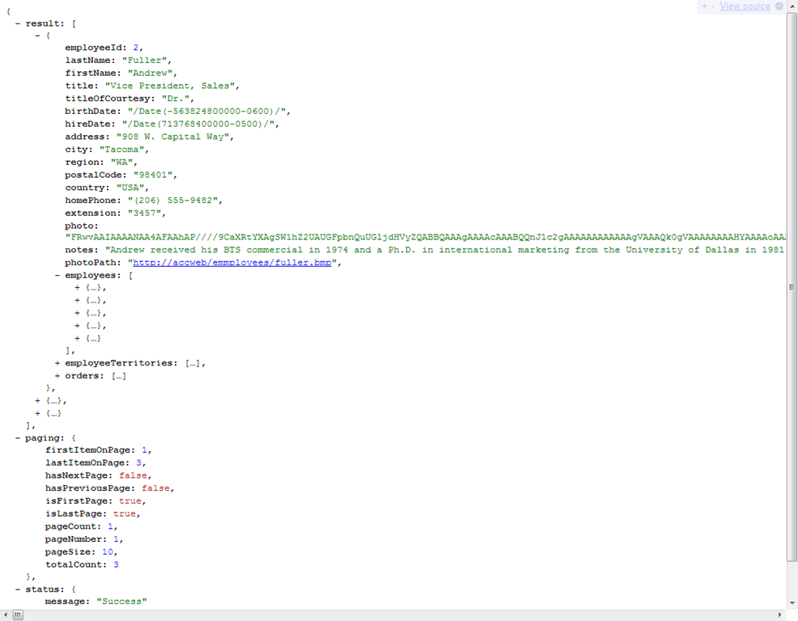Expand the employeeTerritories array
Viewport: 798px width, 621px height.
pyautogui.click(x=56, y=363)
